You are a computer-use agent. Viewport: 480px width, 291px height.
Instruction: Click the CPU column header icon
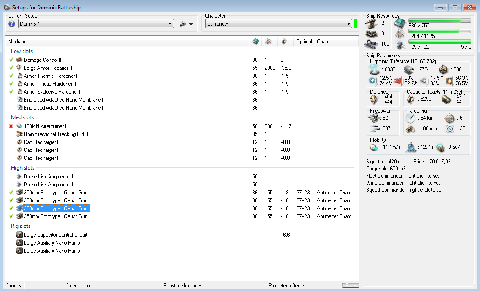click(255, 42)
